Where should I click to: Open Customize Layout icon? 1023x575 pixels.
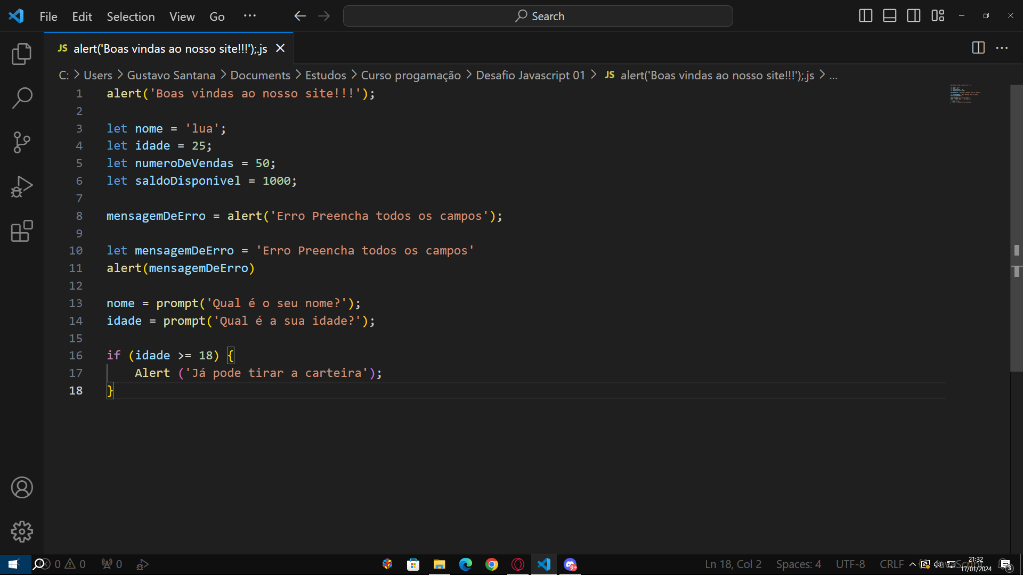[938, 16]
